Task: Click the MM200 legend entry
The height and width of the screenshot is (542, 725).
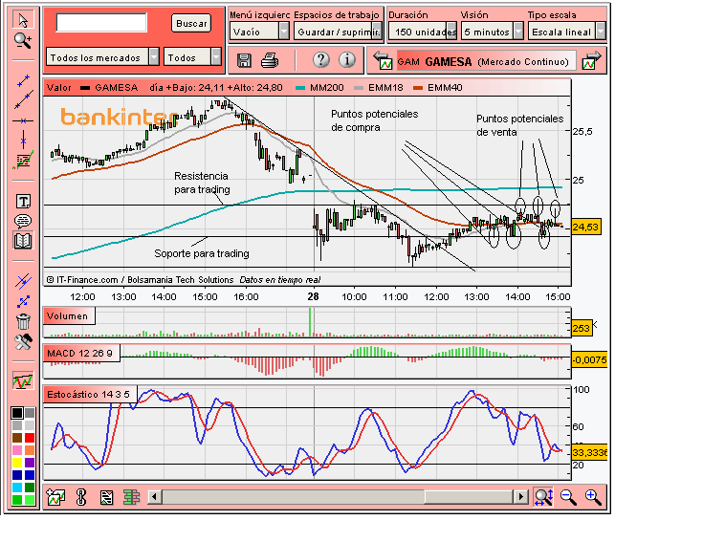Action: (x=320, y=88)
